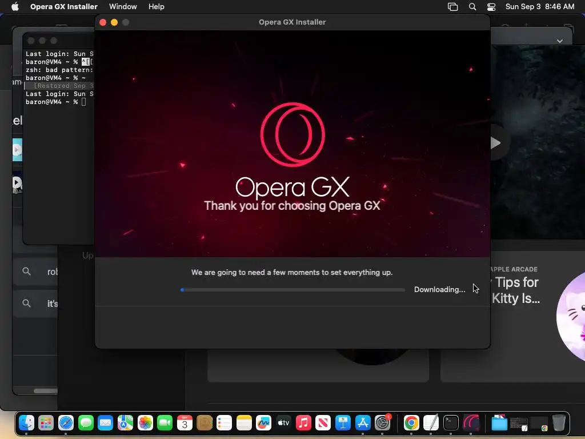Open Music app in the Dock
585x439 pixels.
point(303,423)
